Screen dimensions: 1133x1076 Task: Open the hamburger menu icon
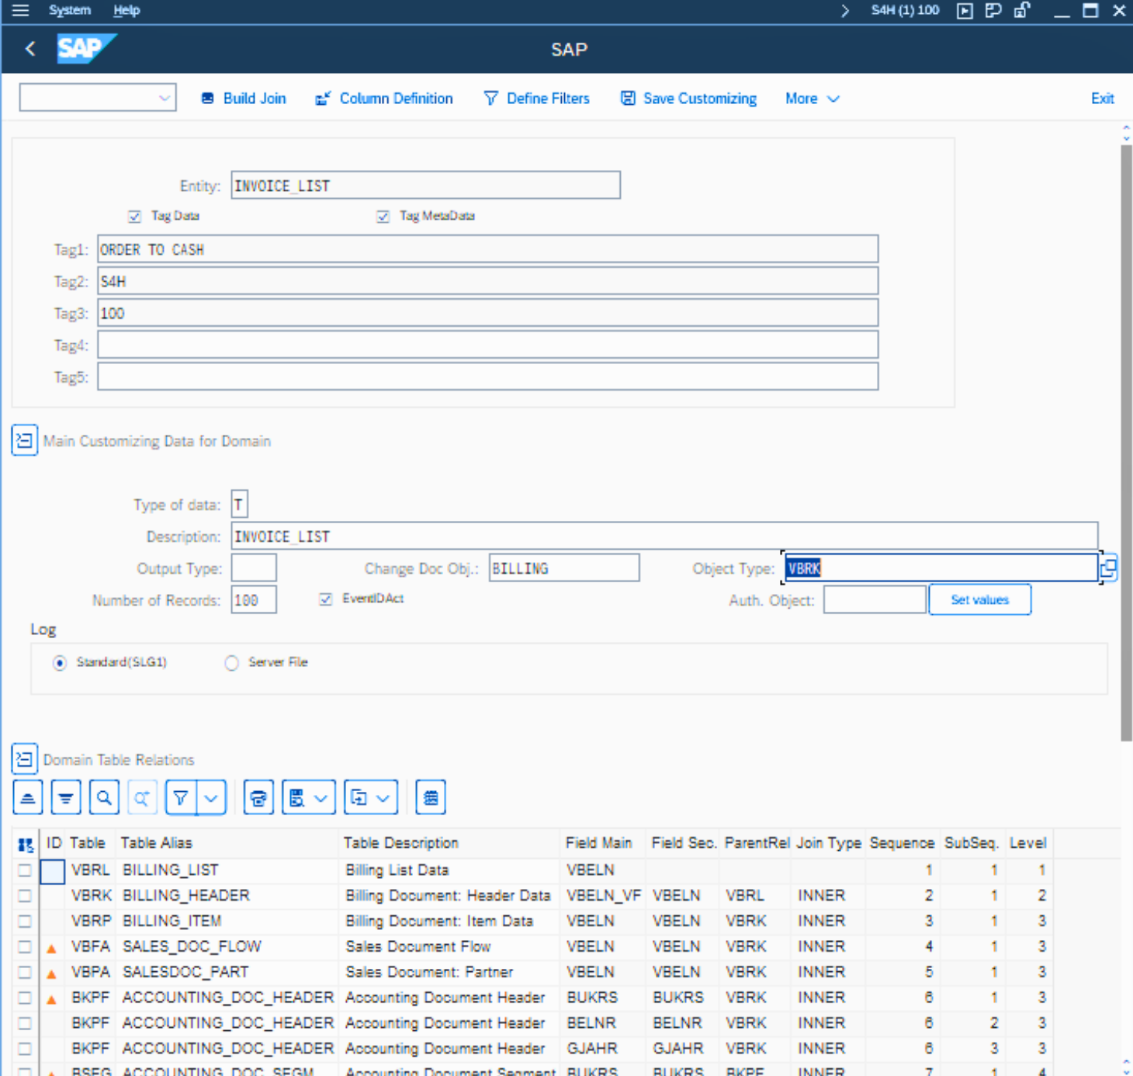[x=21, y=10]
